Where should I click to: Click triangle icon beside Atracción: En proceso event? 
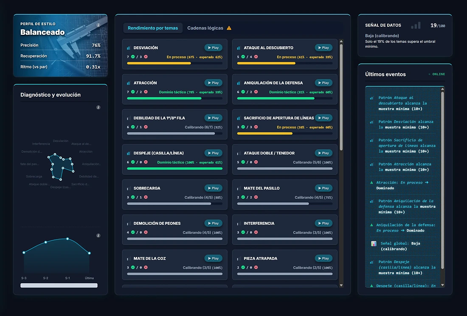(371, 182)
